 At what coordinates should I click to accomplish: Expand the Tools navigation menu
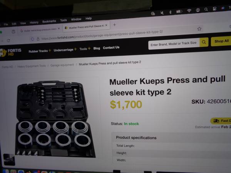pyautogui.click(x=85, y=49)
